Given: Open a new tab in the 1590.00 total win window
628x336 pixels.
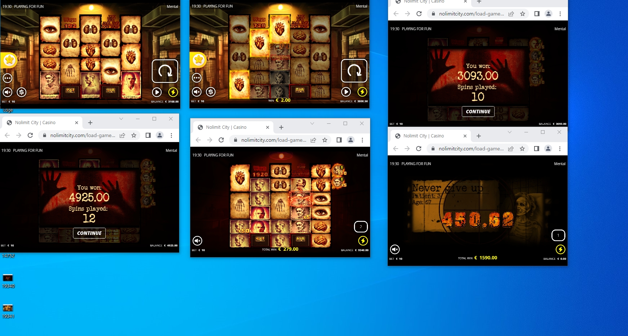Looking at the screenshot, I should click(x=479, y=136).
